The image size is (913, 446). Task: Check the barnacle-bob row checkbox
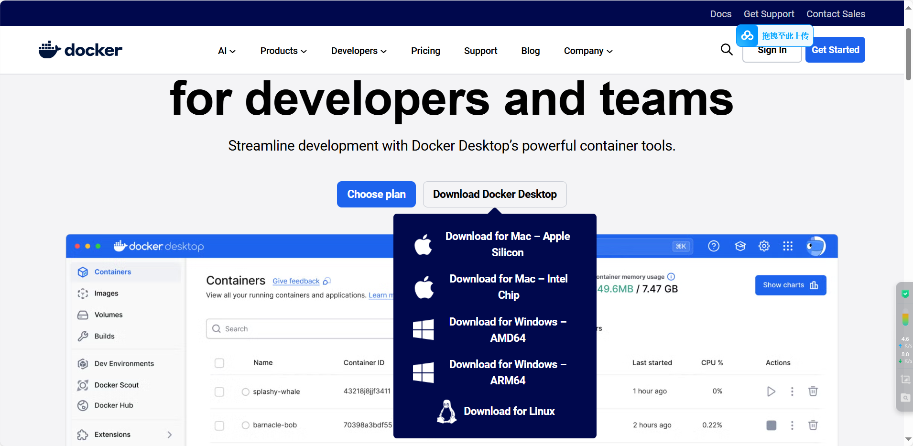[x=219, y=425]
